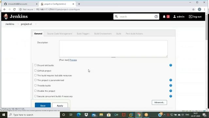Bookmark this page with the star icon
The image size is (209, 118).
pos(193,10)
